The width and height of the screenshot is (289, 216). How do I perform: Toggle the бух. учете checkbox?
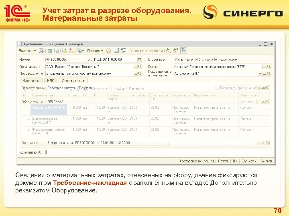196,60
